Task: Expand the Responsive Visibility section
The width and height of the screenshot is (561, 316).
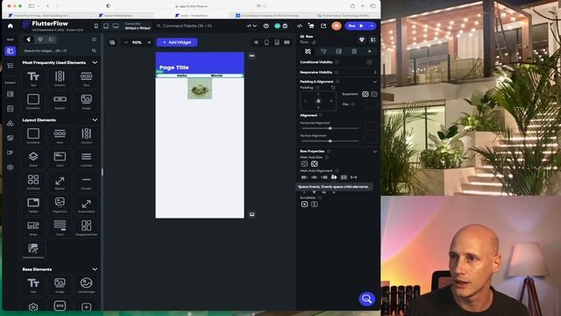Action: (375, 72)
